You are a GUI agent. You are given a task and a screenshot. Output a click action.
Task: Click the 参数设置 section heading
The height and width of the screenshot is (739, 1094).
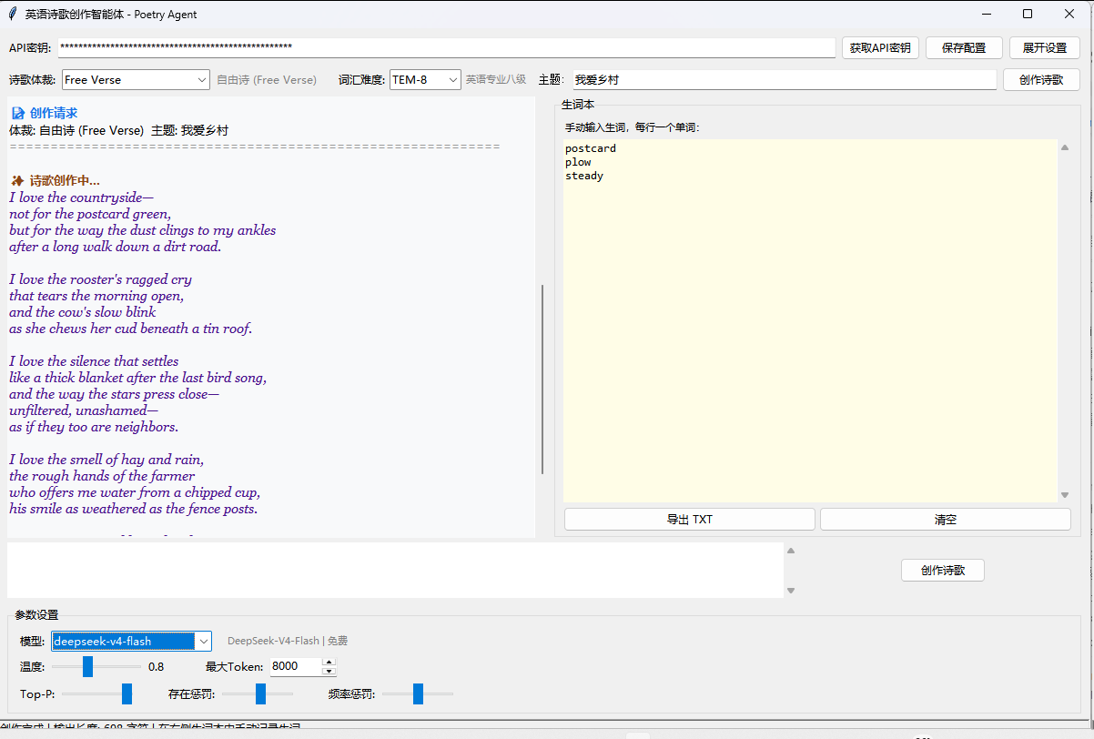[36, 615]
